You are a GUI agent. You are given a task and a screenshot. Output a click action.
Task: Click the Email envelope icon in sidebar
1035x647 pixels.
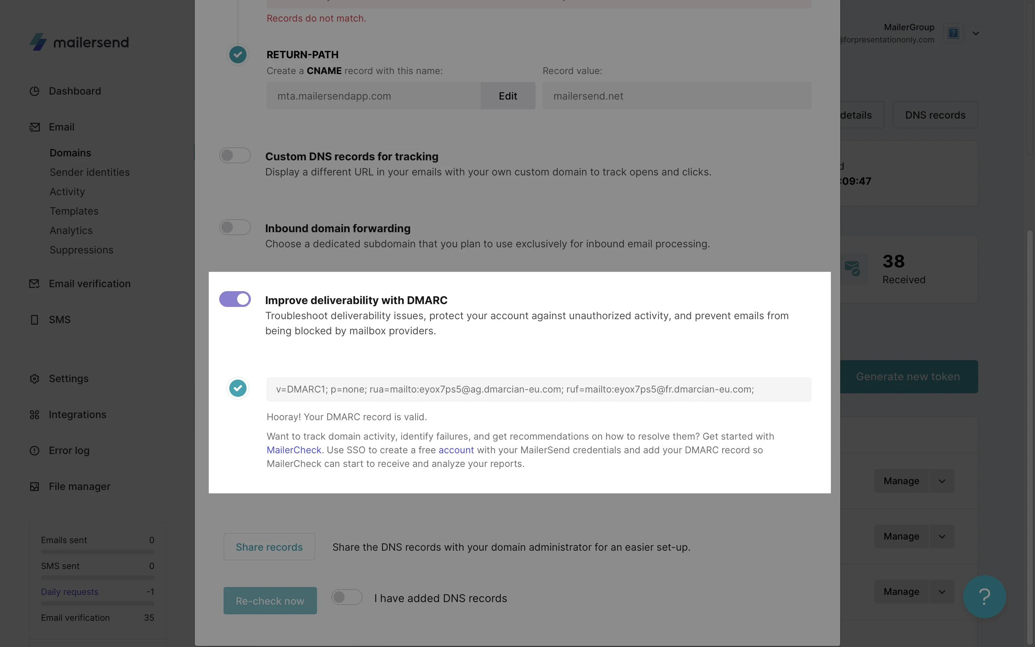34,127
